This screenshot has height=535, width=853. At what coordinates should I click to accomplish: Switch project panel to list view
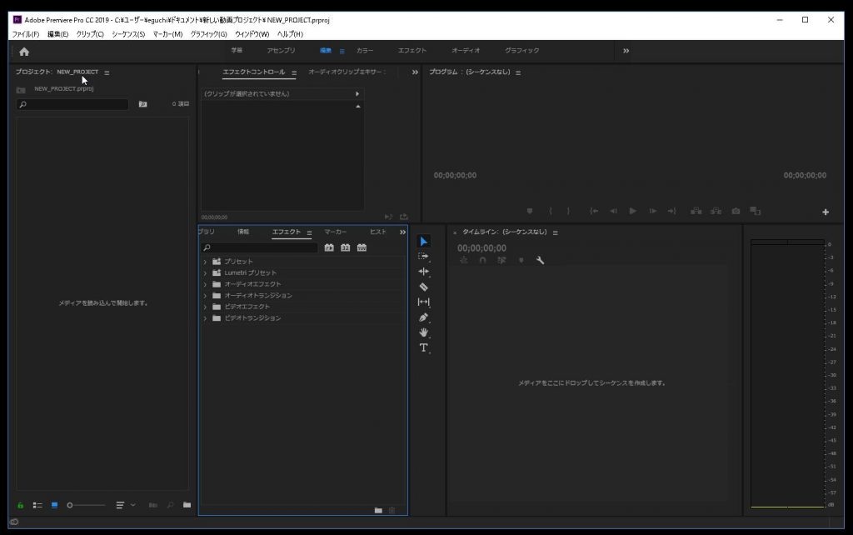click(x=37, y=505)
